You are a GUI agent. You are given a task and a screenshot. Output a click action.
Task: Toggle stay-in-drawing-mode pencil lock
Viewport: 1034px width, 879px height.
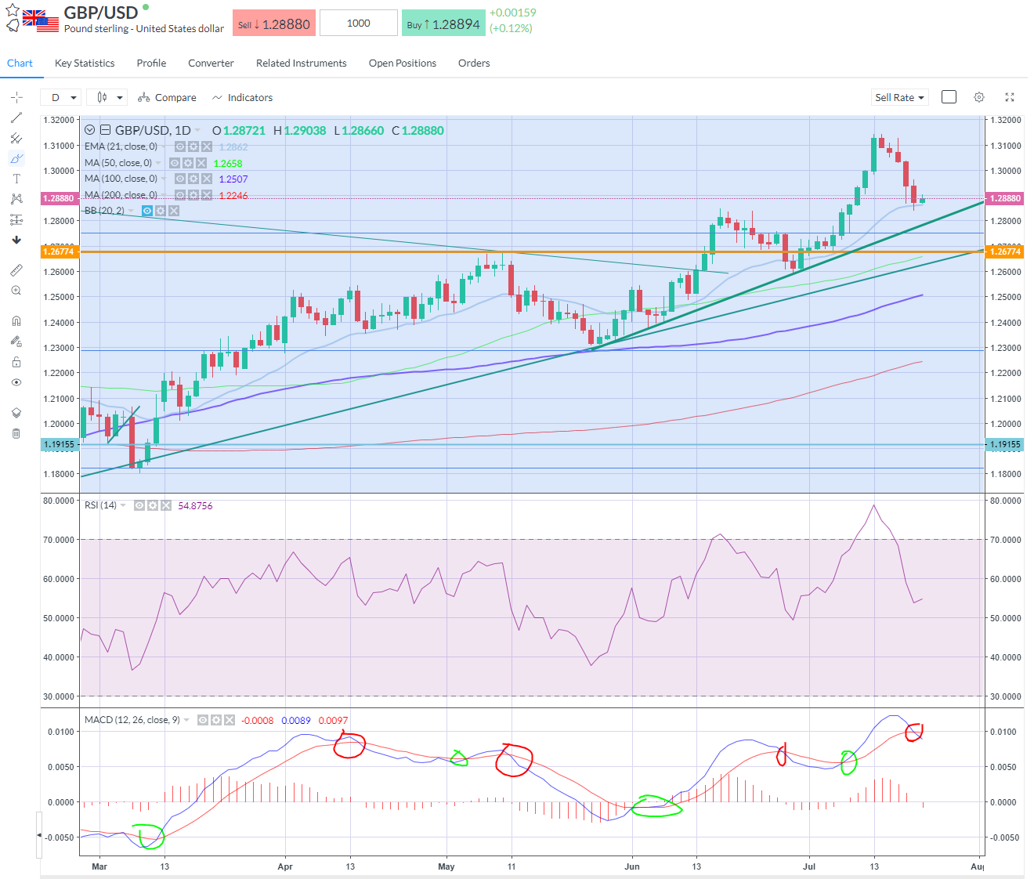pyautogui.click(x=16, y=342)
